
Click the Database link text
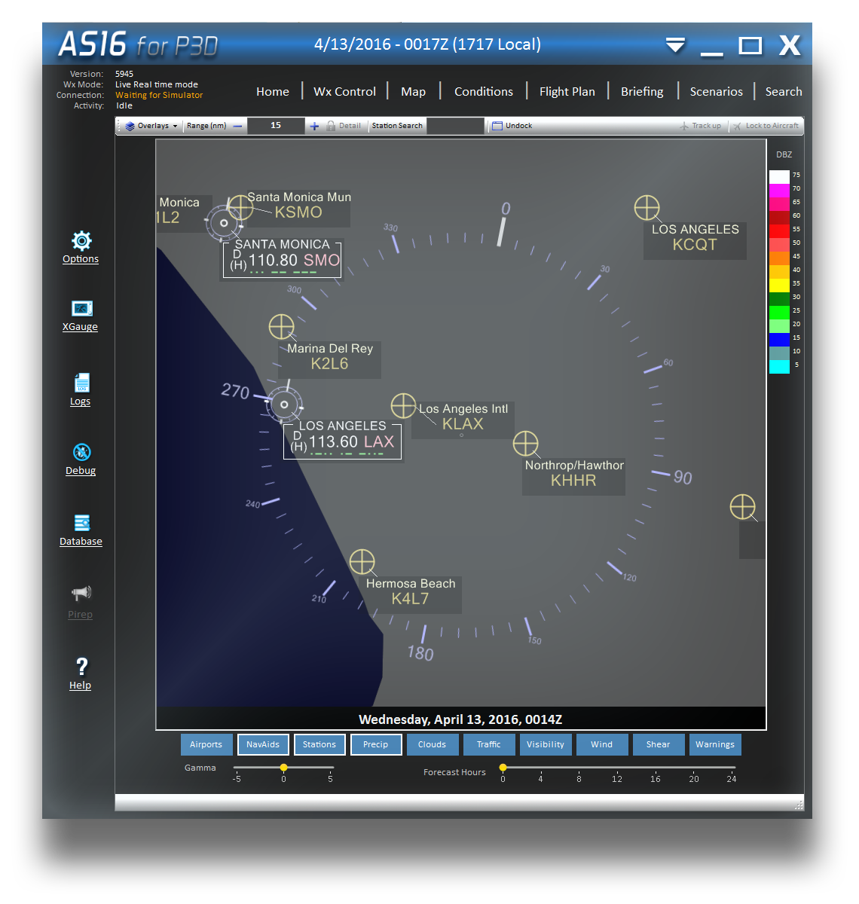pos(81,542)
